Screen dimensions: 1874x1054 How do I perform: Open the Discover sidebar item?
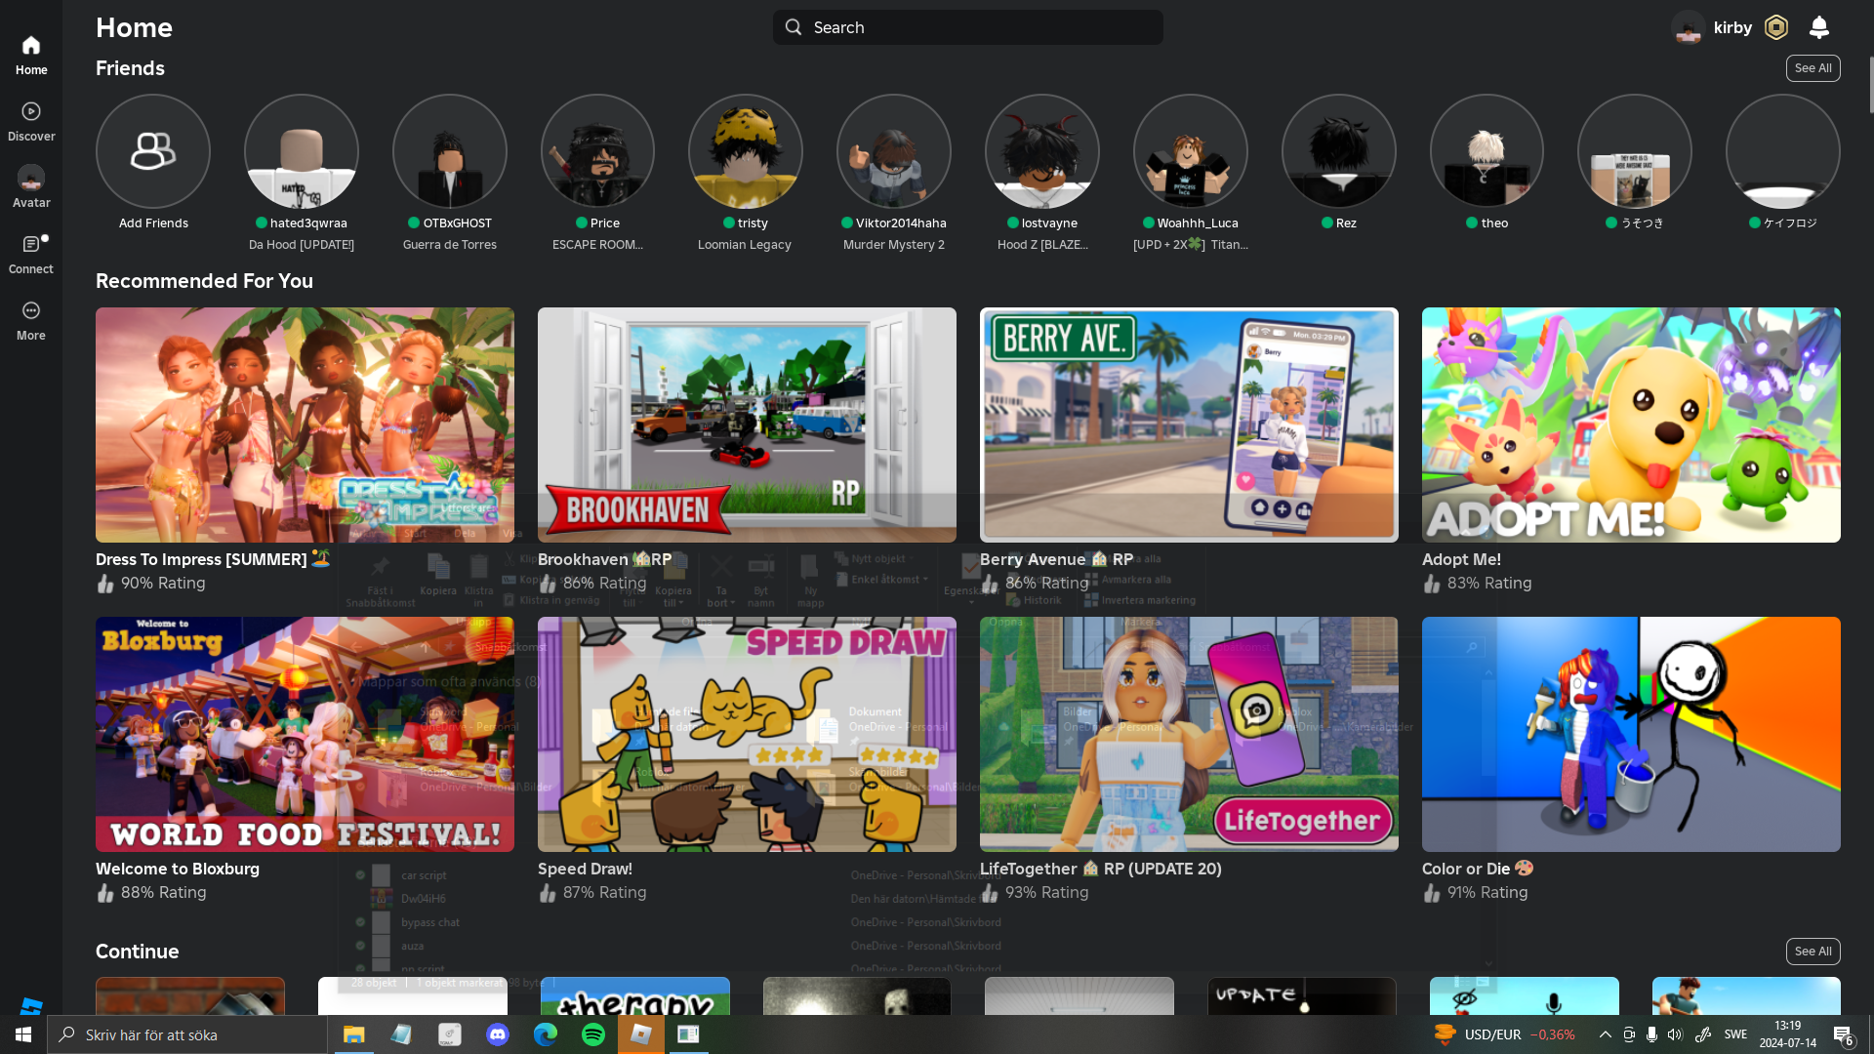pyautogui.click(x=31, y=122)
